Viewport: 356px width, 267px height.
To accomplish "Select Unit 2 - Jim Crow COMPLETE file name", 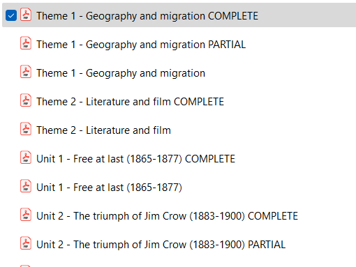I will (167, 216).
